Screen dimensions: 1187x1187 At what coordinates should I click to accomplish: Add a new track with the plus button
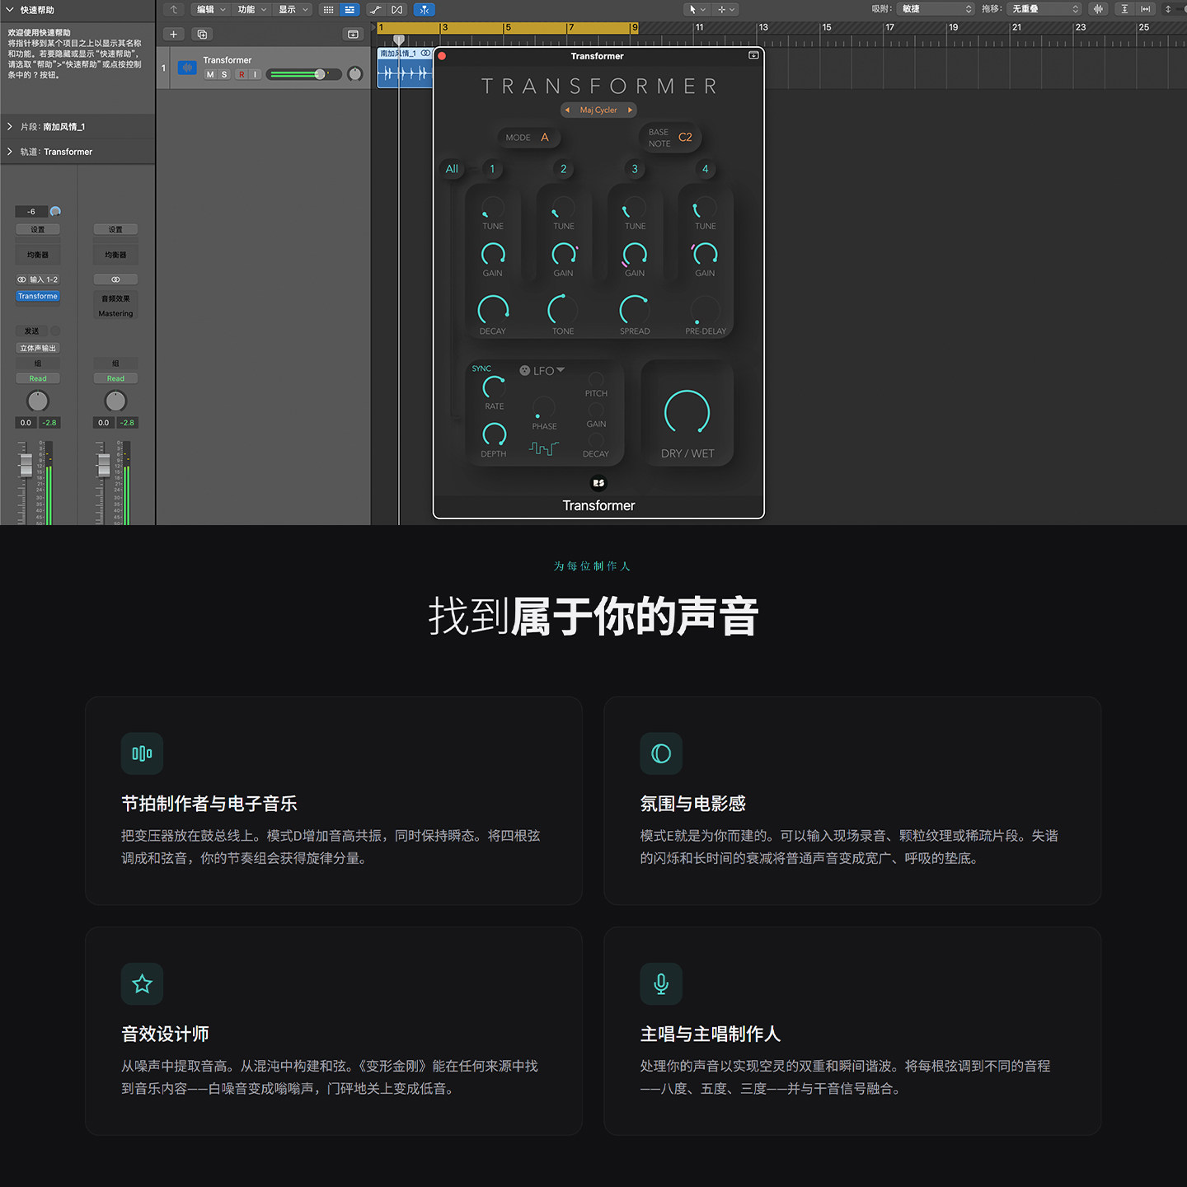[x=173, y=35]
